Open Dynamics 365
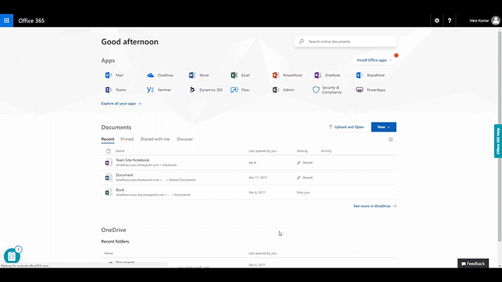Viewport: 502px width, 282px height. pos(206,89)
